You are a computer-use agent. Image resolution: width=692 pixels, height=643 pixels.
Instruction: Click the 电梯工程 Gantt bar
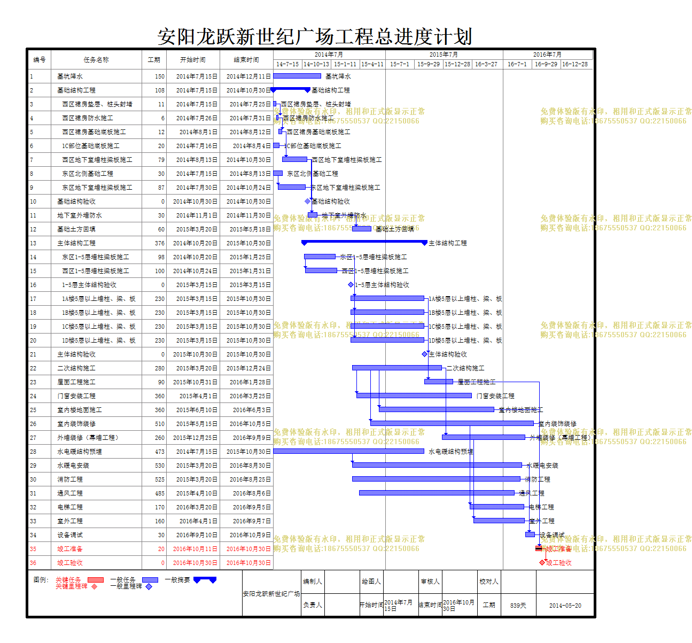497,507
